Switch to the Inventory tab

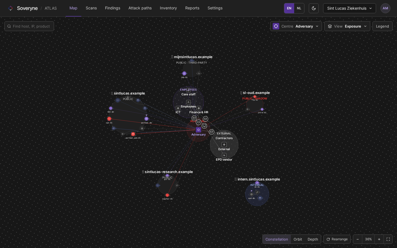168,8
